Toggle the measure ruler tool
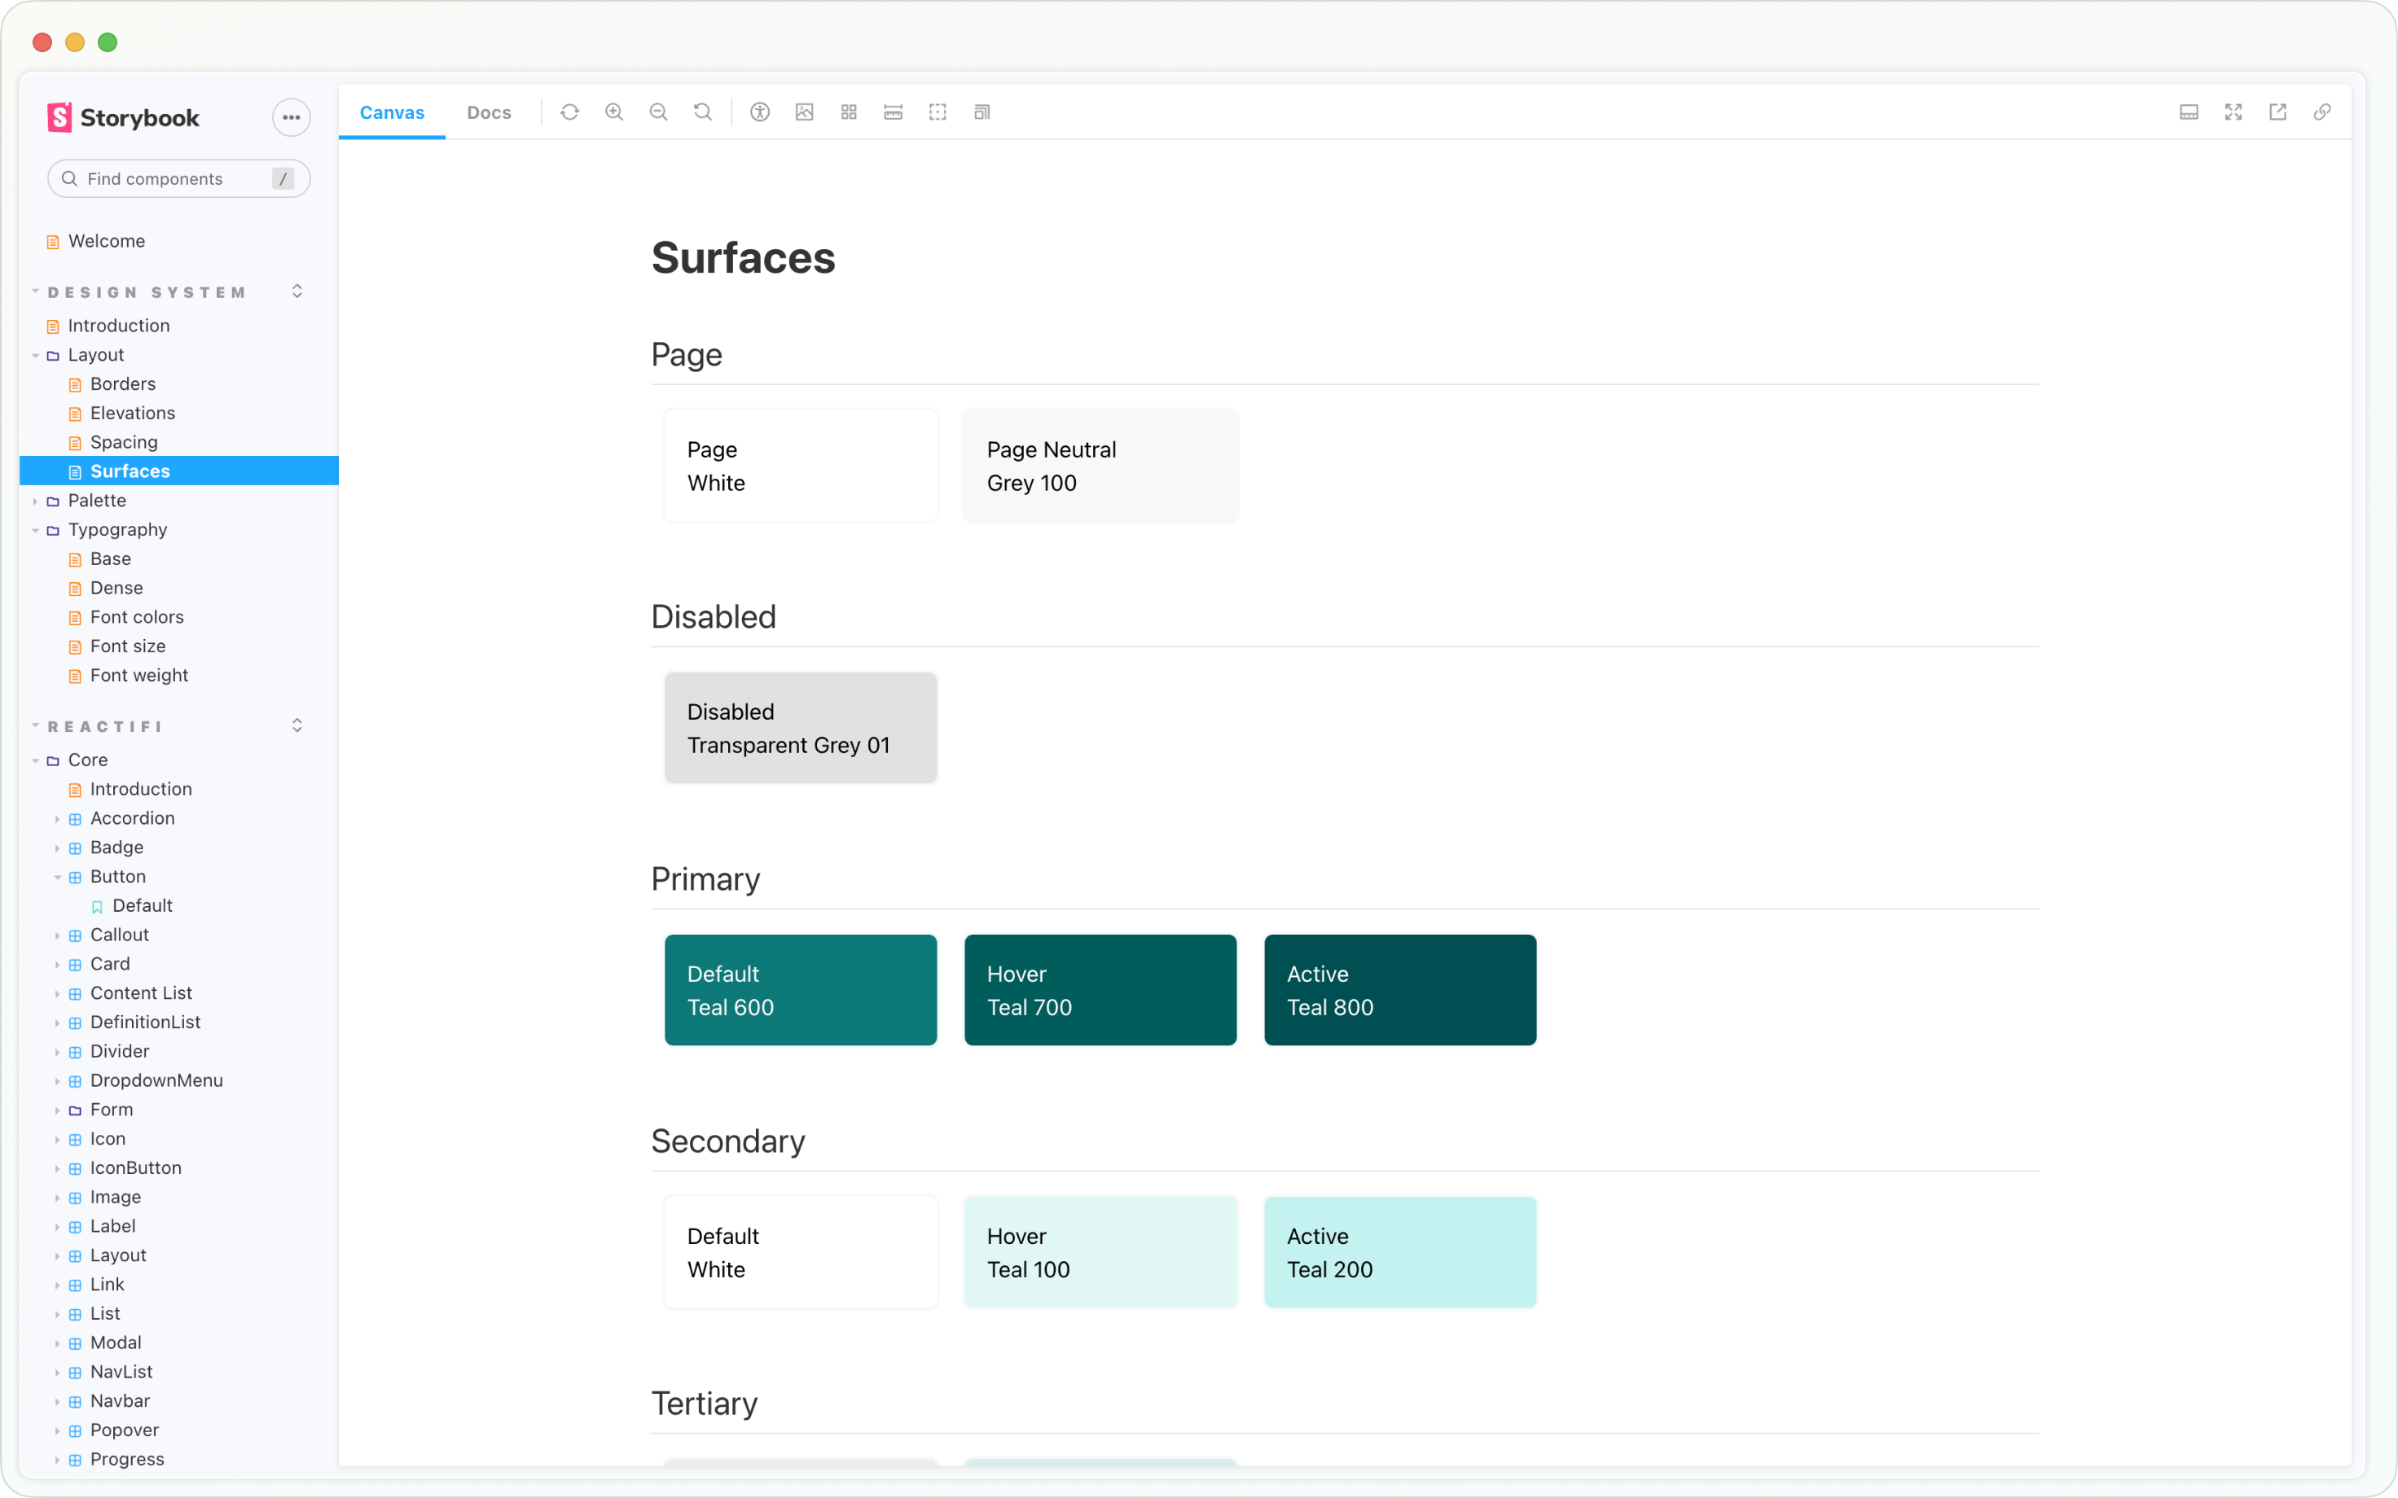The width and height of the screenshot is (2398, 1498). click(x=893, y=112)
